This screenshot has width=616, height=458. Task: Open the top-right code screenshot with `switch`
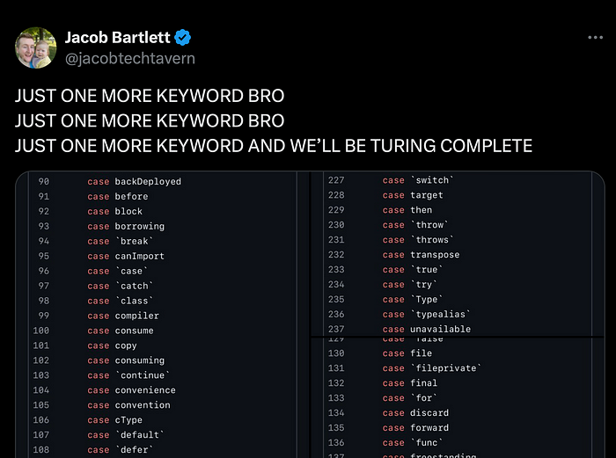[x=458, y=253]
